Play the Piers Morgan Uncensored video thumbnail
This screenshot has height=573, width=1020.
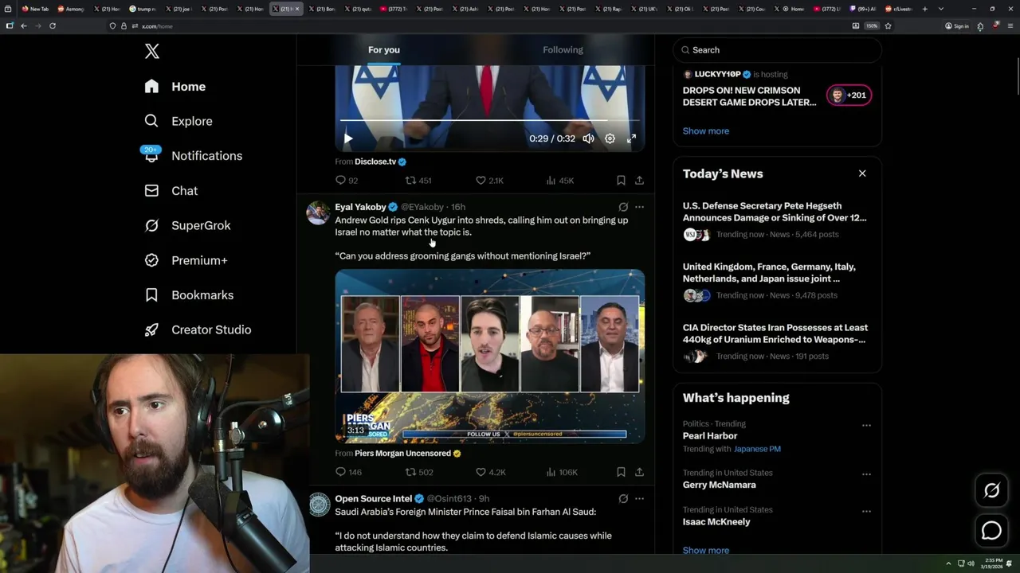[490, 356]
